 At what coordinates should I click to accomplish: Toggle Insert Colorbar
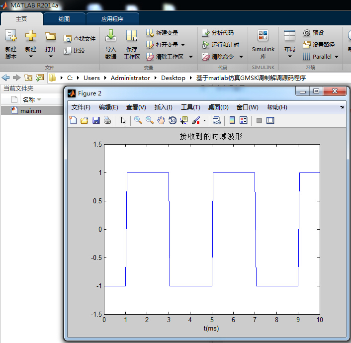click(x=232, y=120)
